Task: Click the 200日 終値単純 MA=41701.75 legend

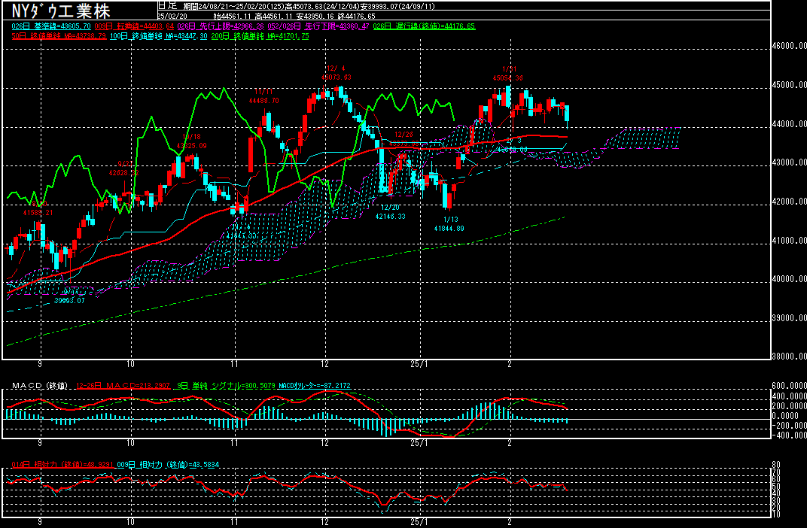Action: coord(260,36)
